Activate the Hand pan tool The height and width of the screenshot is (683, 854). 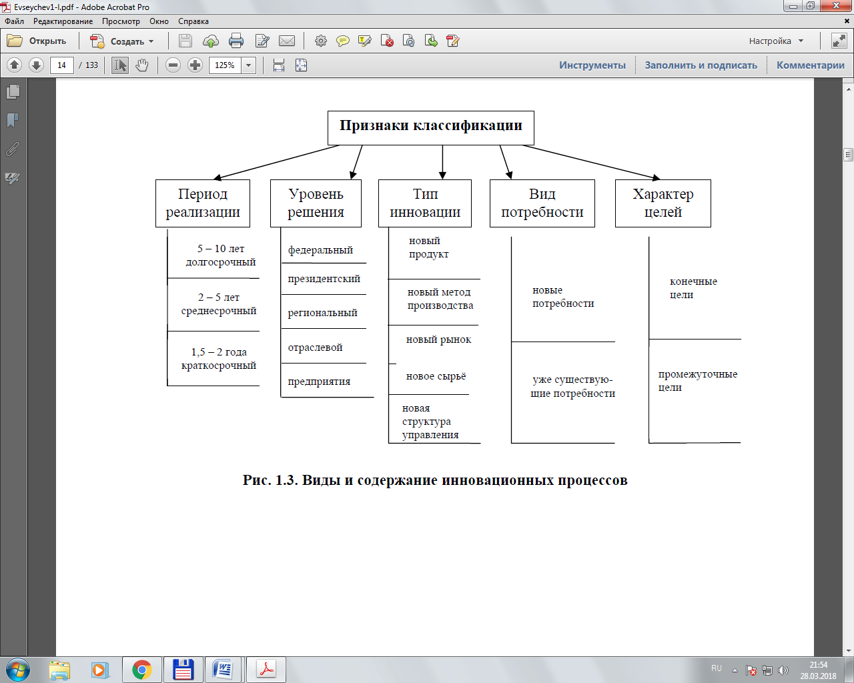[x=142, y=65]
